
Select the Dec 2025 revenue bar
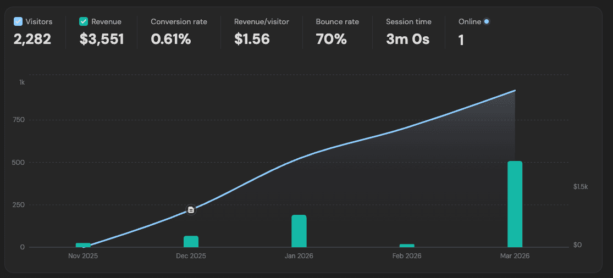point(191,242)
